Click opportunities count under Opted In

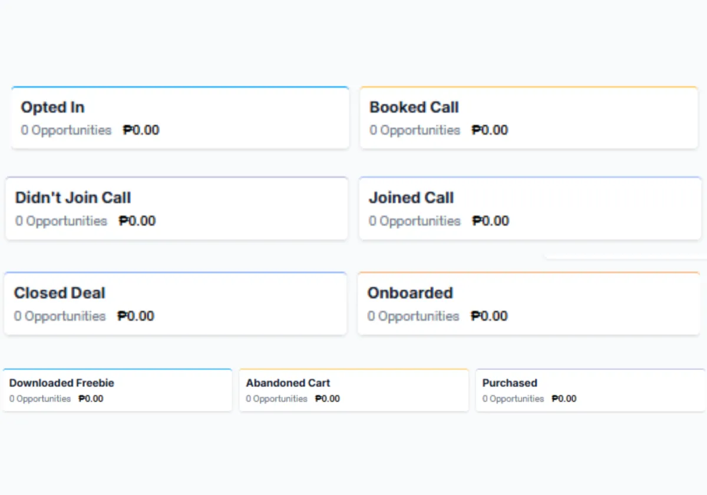(x=66, y=130)
